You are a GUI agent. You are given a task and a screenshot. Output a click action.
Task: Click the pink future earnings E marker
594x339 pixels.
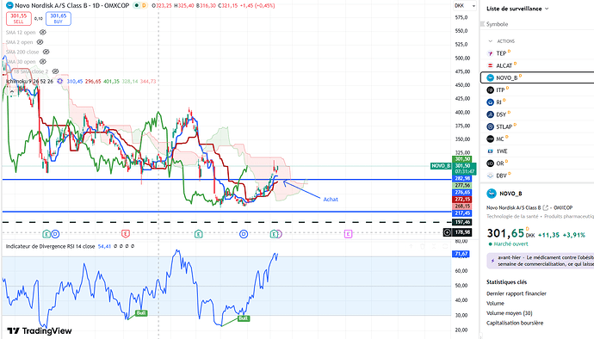point(348,234)
